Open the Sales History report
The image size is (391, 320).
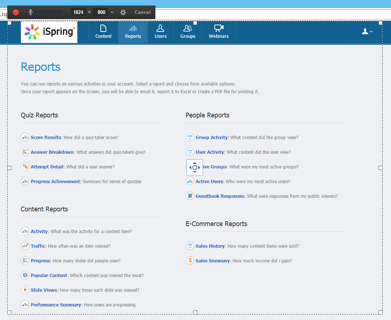(210, 246)
